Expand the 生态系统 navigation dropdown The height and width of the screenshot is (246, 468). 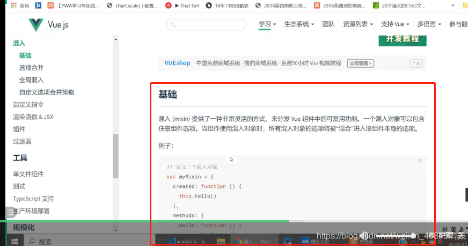299,24
